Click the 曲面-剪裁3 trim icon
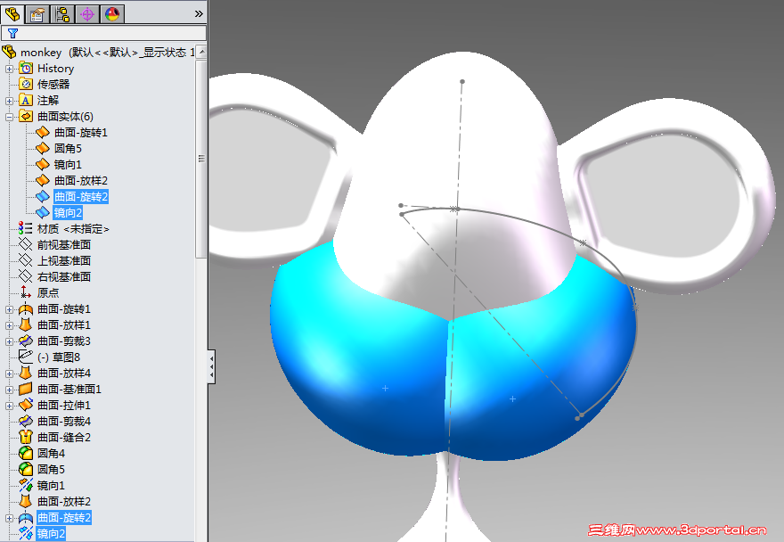 (26, 341)
